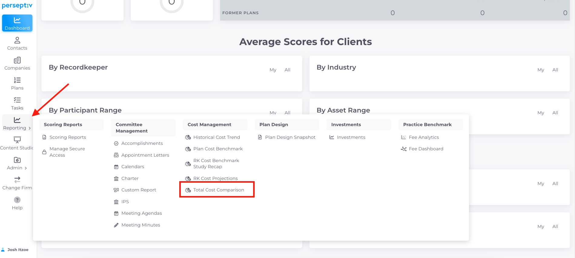Click the Cost Management column header
The image size is (575, 258).
click(215, 125)
